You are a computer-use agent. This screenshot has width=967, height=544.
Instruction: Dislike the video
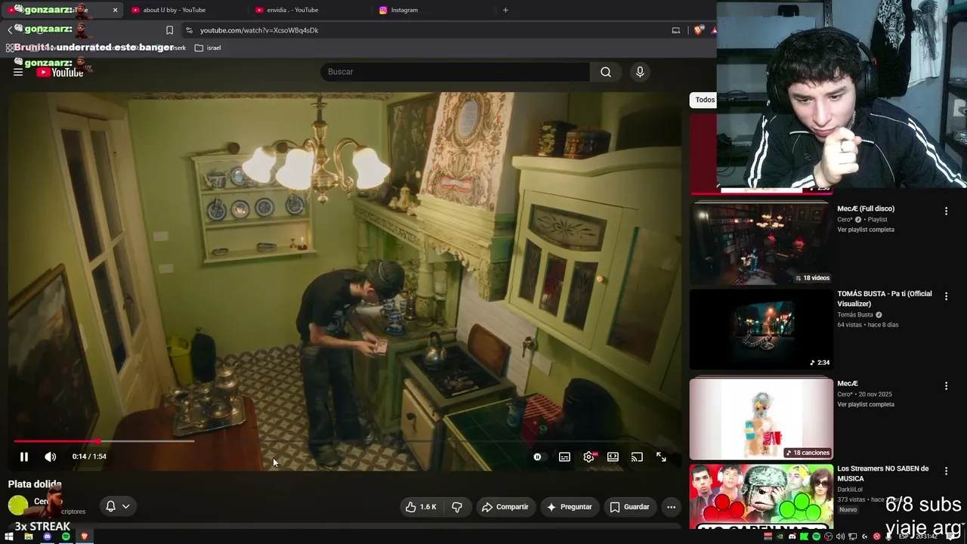tap(457, 507)
